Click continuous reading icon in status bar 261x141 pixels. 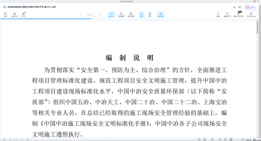[212, 139]
